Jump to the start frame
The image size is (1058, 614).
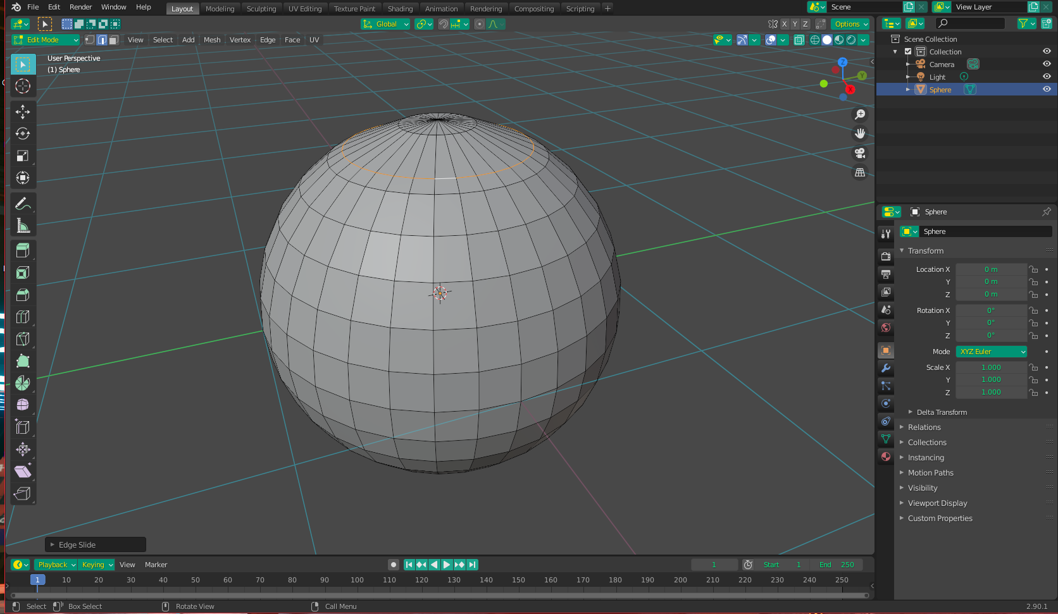coord(409,565)
